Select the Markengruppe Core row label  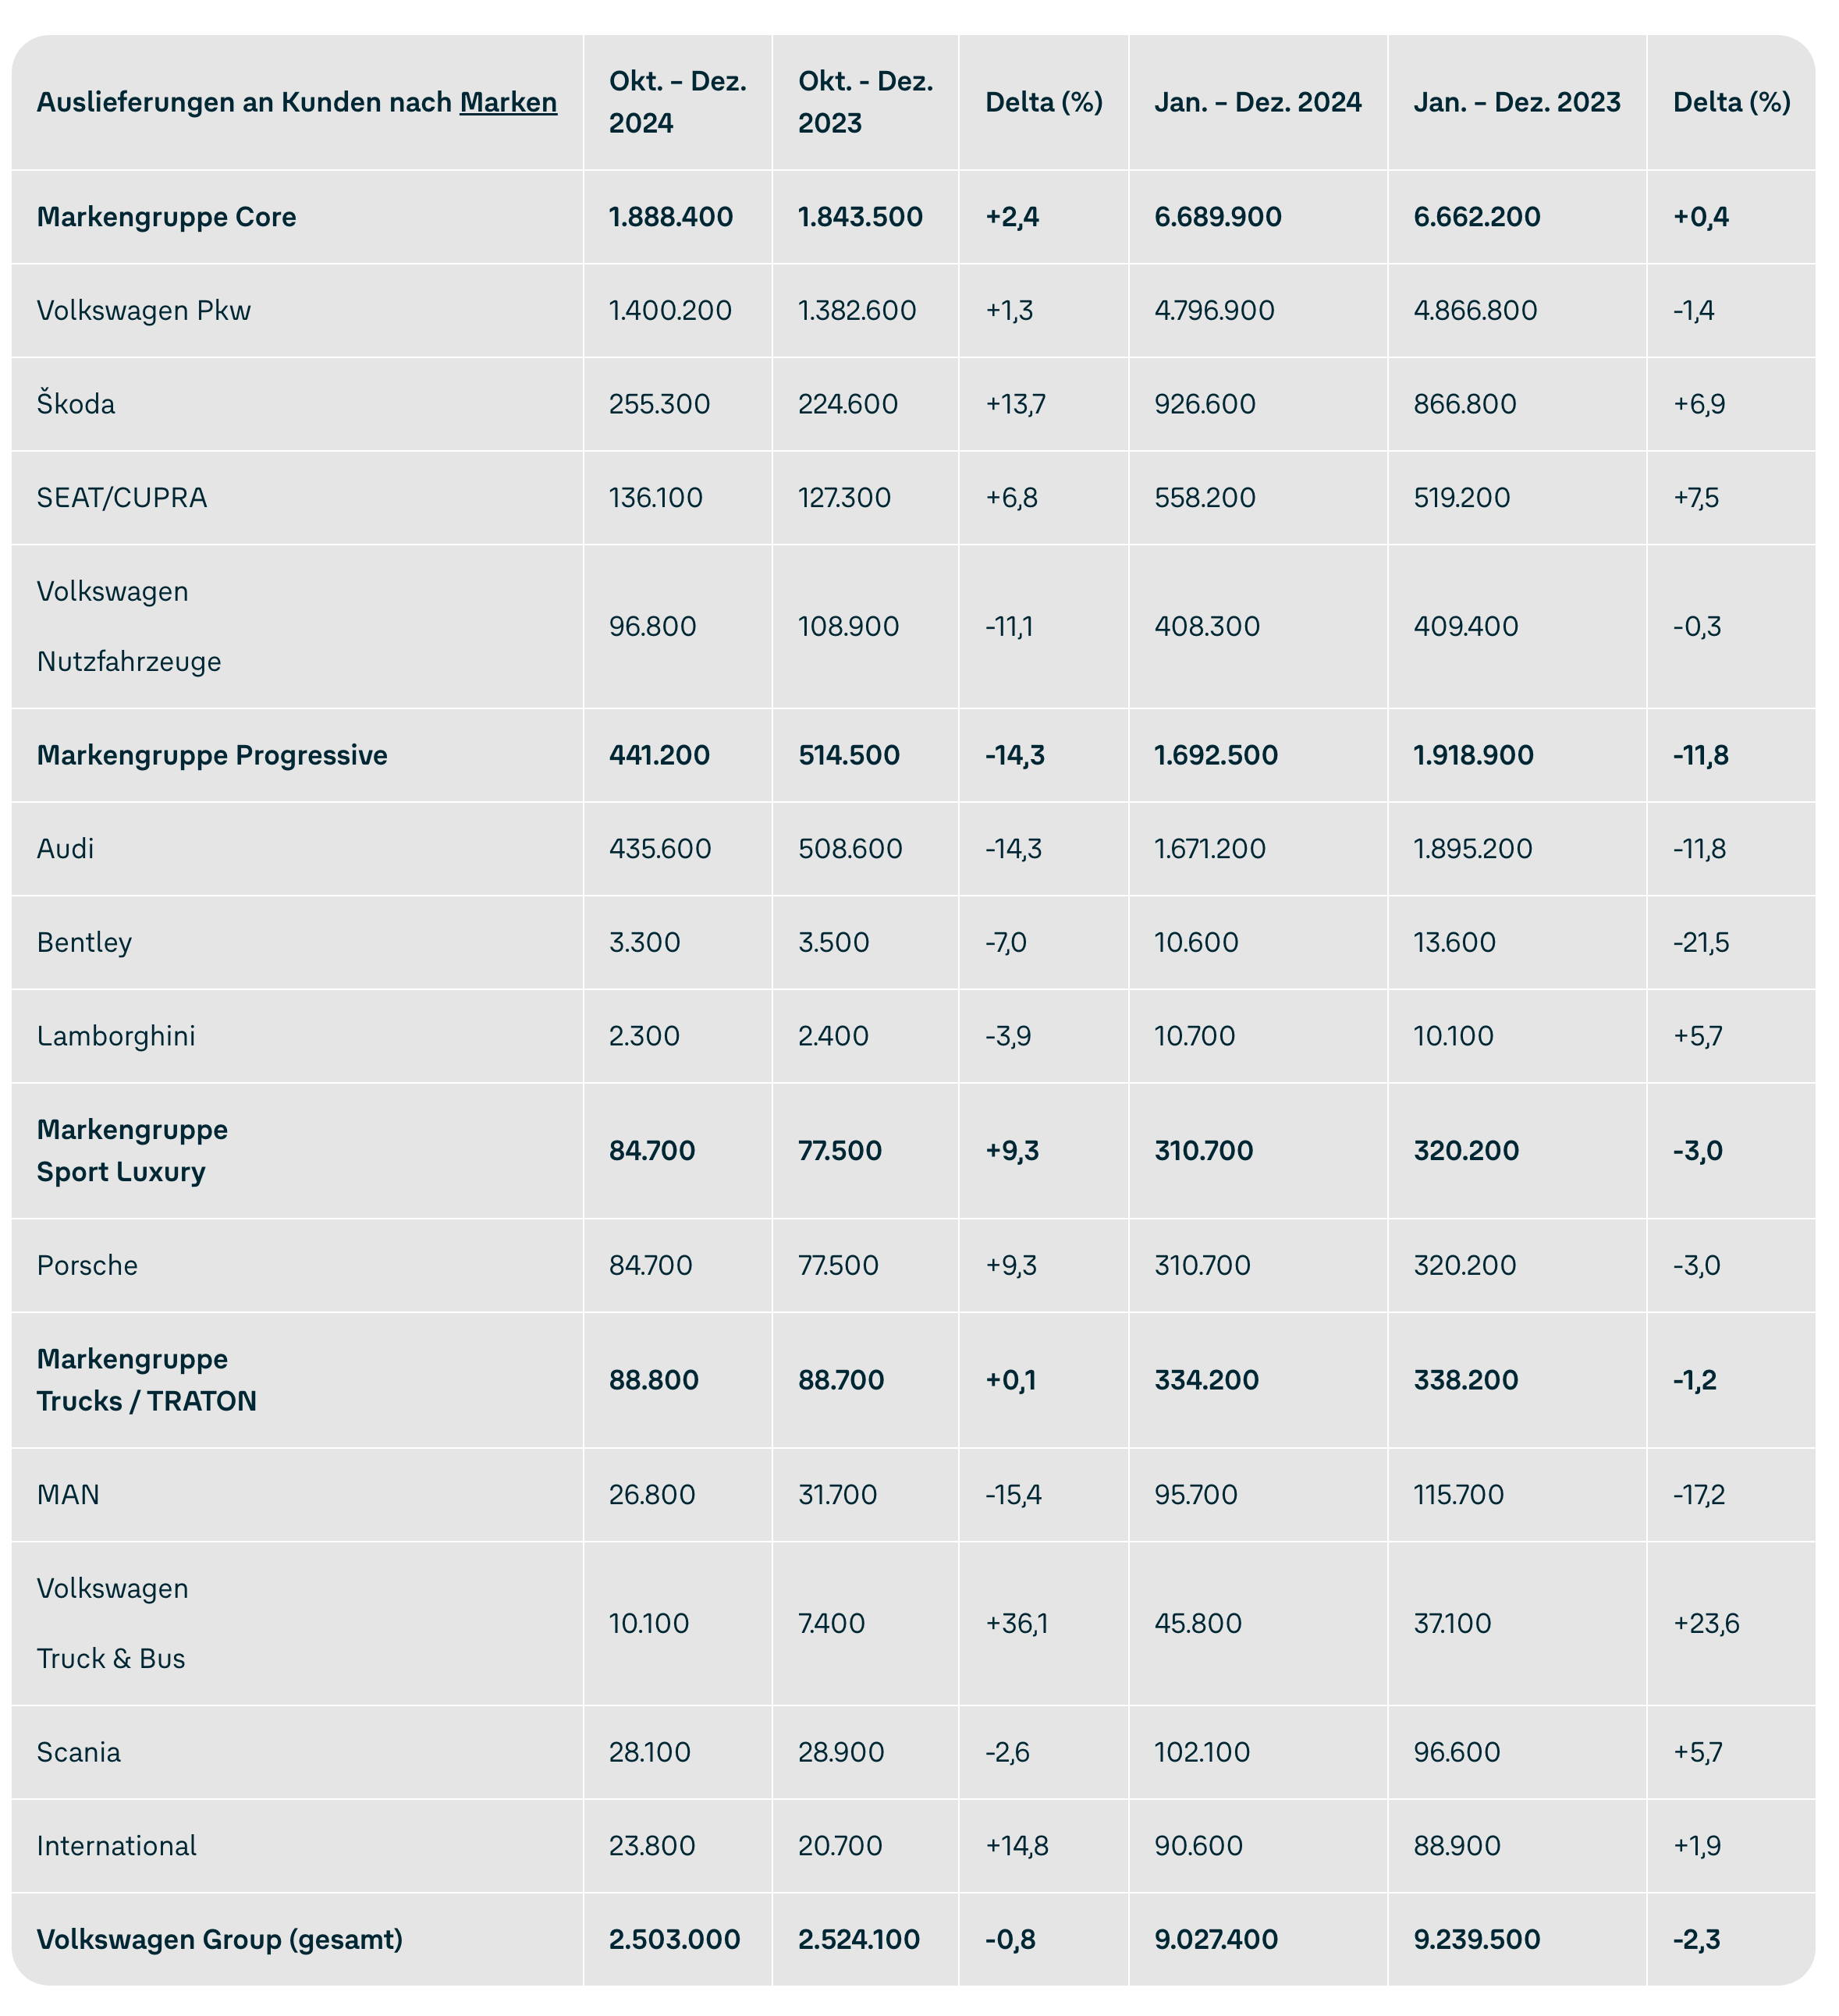pos(166,217)
